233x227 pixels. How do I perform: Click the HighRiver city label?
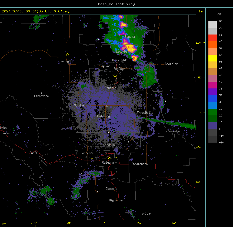[116, 200]
